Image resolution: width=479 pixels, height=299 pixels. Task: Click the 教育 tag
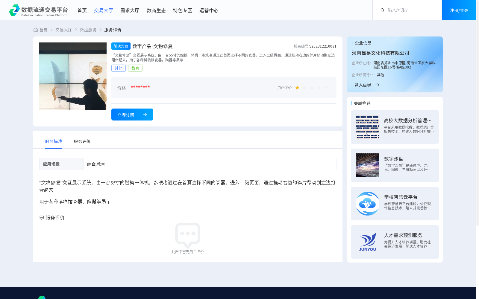(135, 68)
